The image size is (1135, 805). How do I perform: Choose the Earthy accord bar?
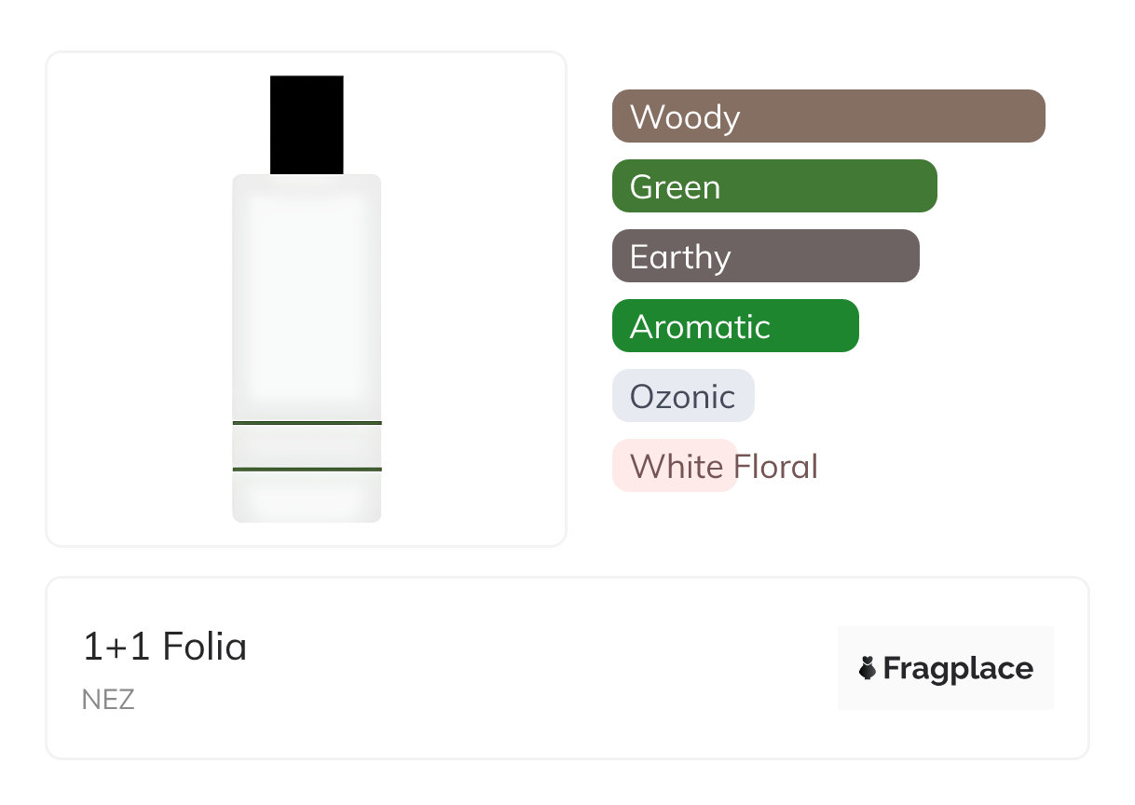pos(765,256)
